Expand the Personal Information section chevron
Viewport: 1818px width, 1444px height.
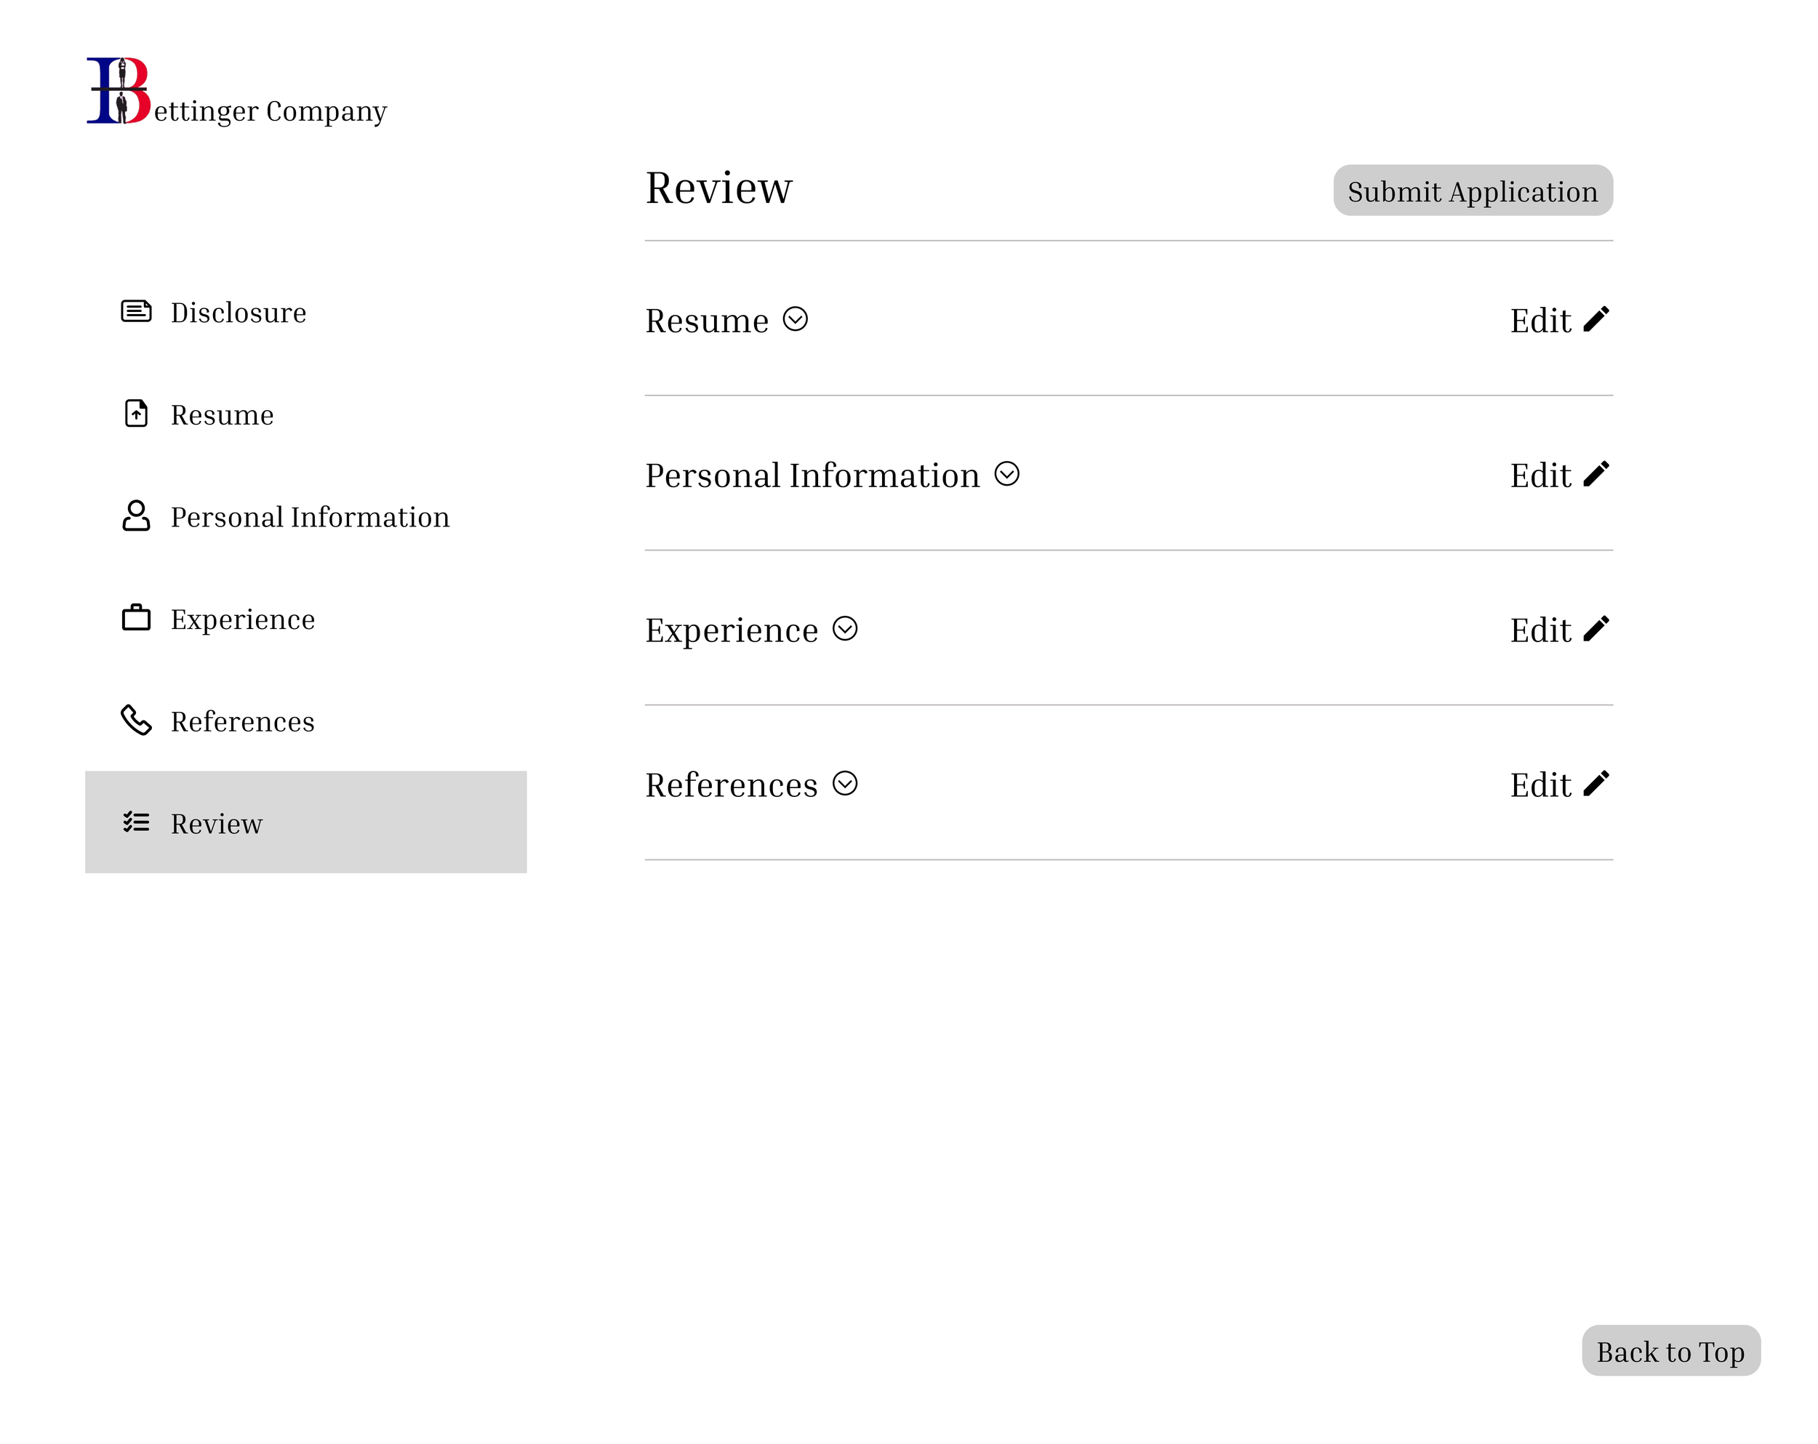tap(1007, 474)
